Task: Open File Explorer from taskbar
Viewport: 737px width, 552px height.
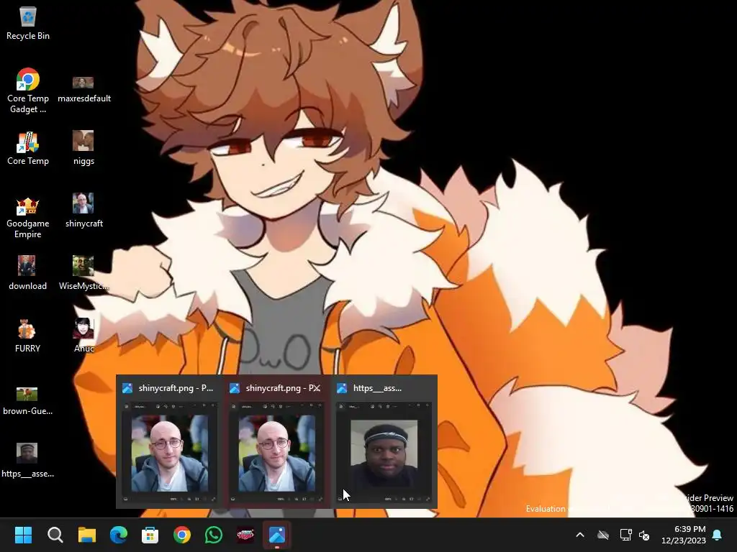Action: [x=87, y=535]
